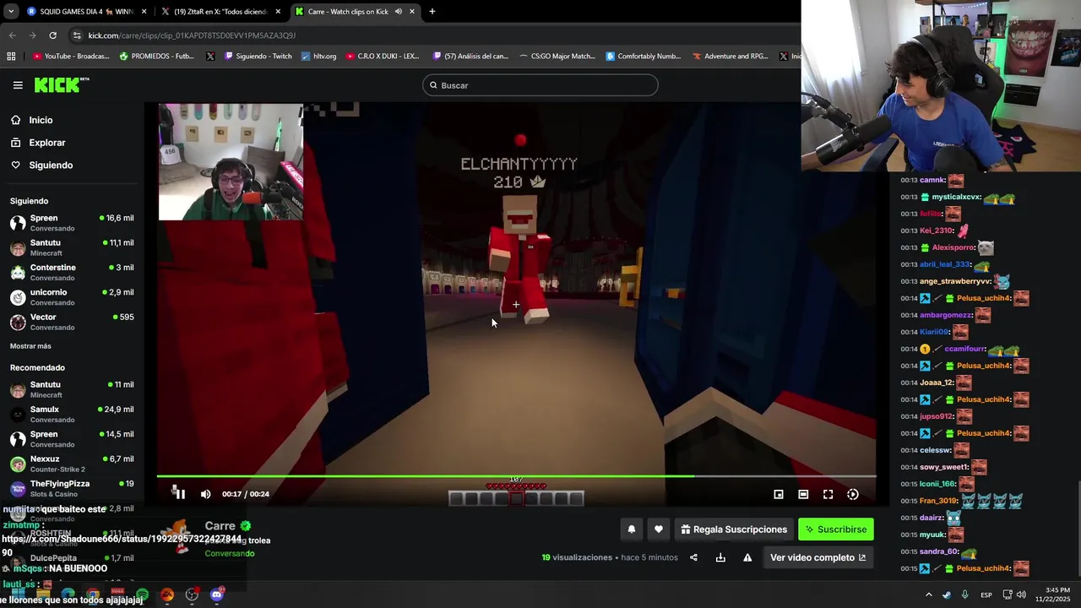Share the clip via share icon
Image resolution: width=1081 pixels, height=608 pixels.
coord(693,557)
